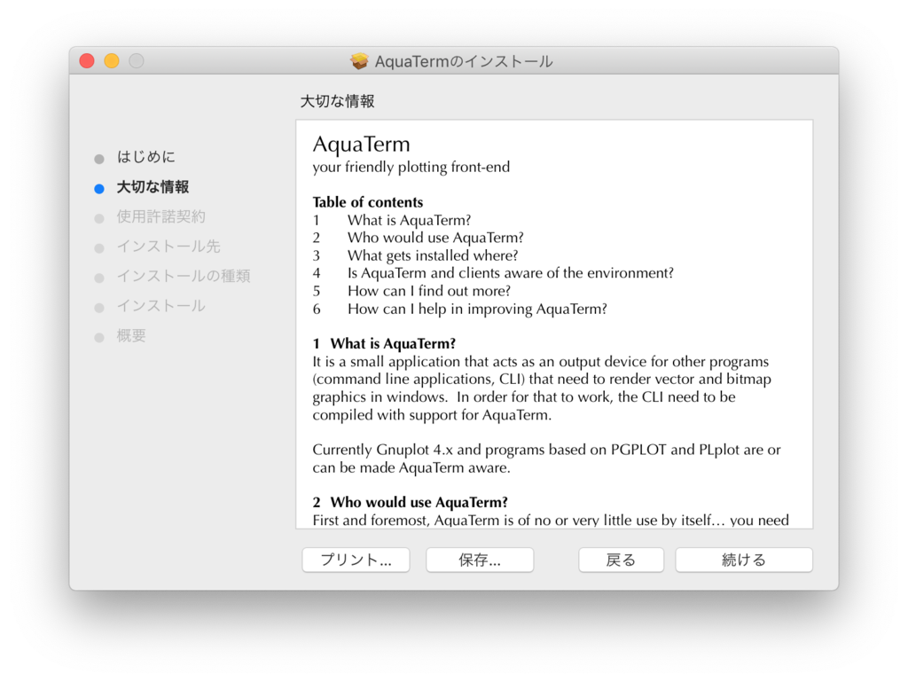Click the bullet beside インストール先
The image size is (908, 682).
click(99, 248)
